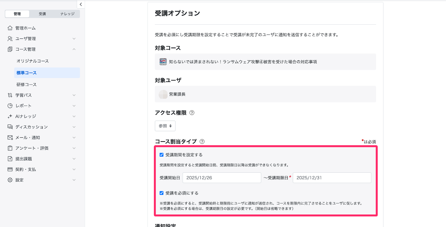Go to 管理ホーム link
The height and width of the screenshot is (227, 446).
(x=25, y=28)
